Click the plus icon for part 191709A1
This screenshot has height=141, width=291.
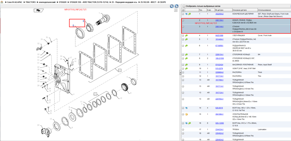click(183, 80)
